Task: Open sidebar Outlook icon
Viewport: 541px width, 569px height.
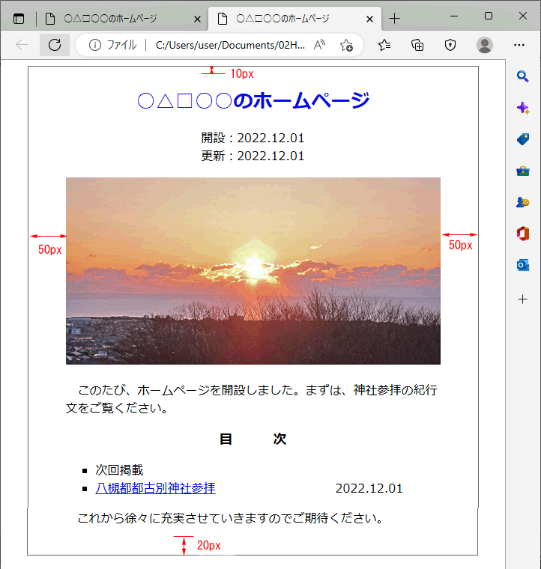Action: (x=523, y=265)
